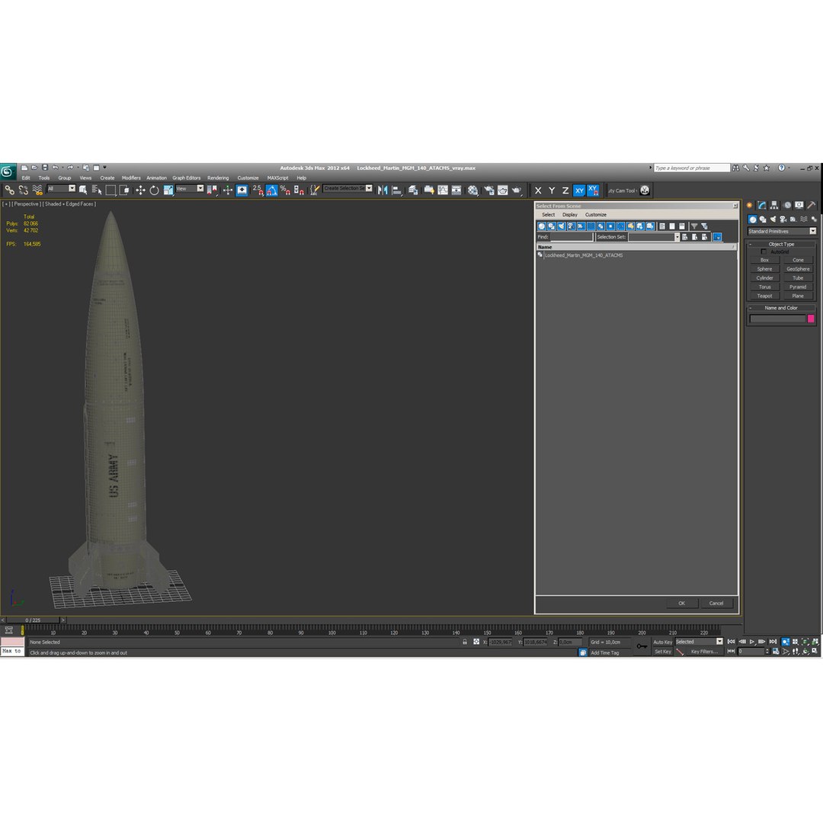The height and width of the screenshot is (823, 823).
Task: Restrict transform to the Y axis
Action: point(552,191)
